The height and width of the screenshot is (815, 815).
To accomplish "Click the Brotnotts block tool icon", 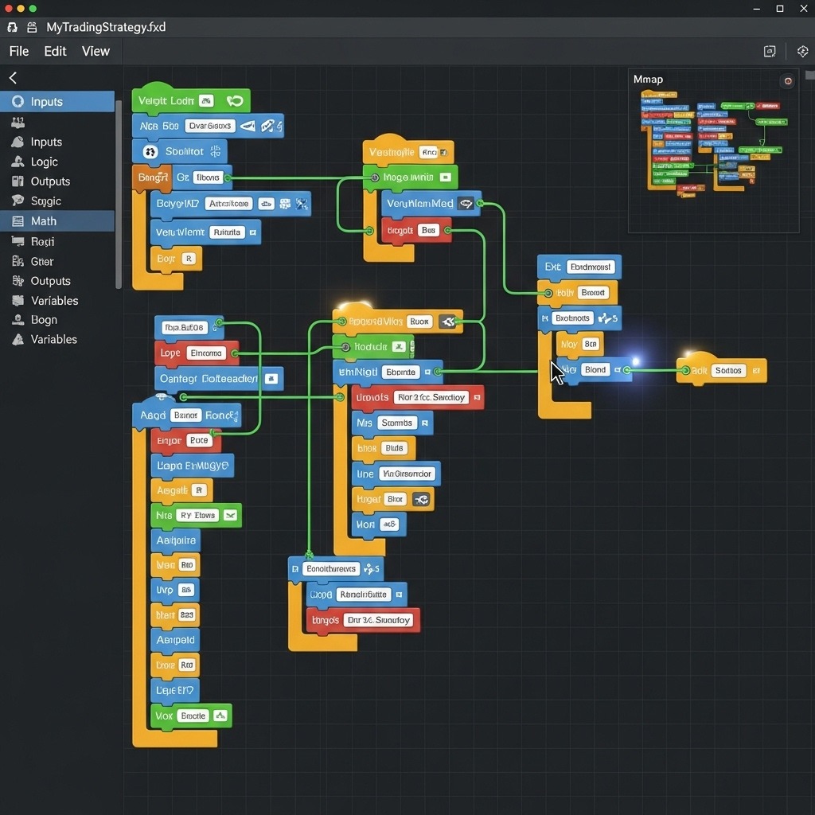I will coord(606,318).
